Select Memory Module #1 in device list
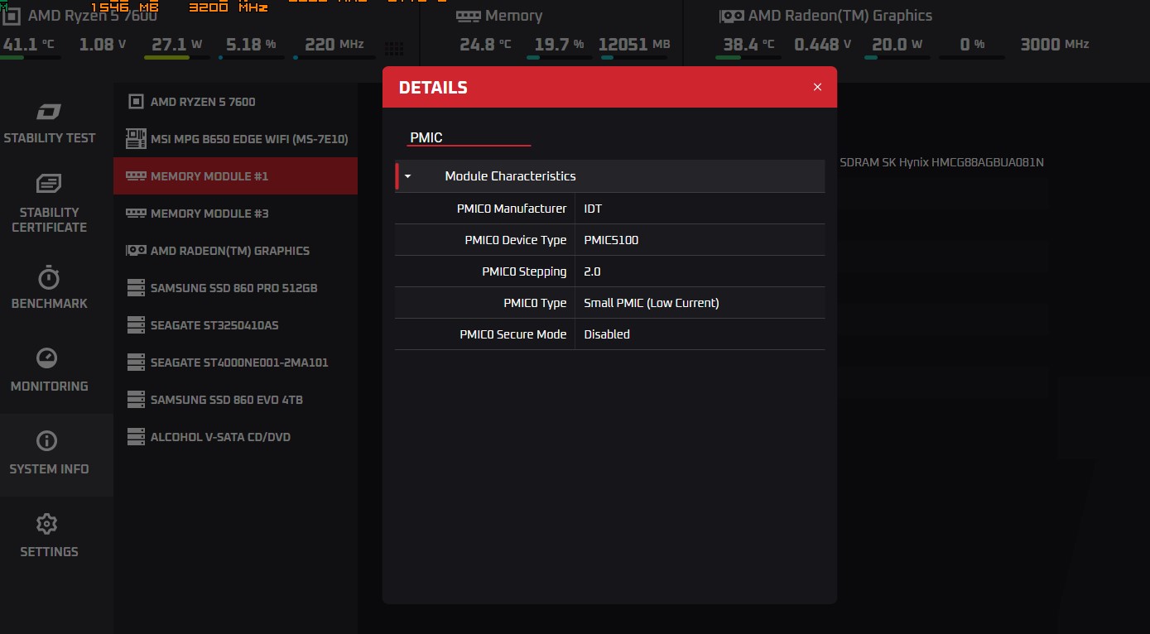The image size is (1150, 634). click(235, 176)
